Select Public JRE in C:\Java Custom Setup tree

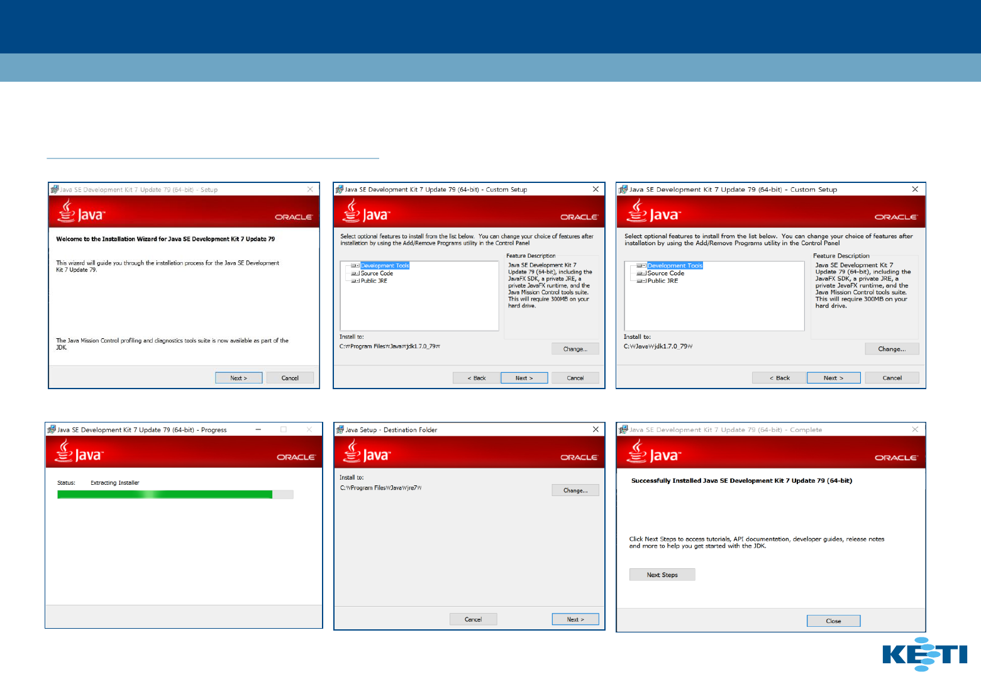pos(663,281)
